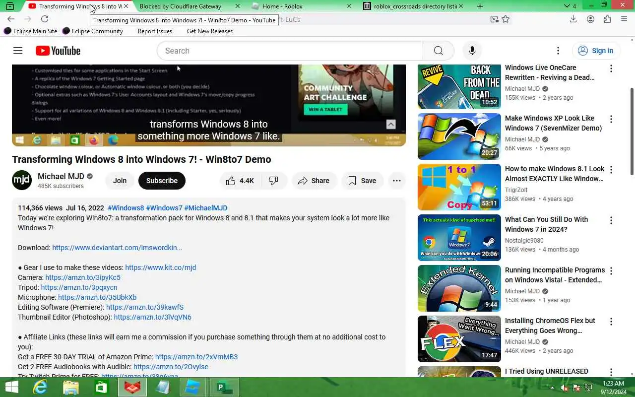The height and width of the screenshot is (397, 635).
Task: Open browser workspace icon left of tabs
Action: 10,6
